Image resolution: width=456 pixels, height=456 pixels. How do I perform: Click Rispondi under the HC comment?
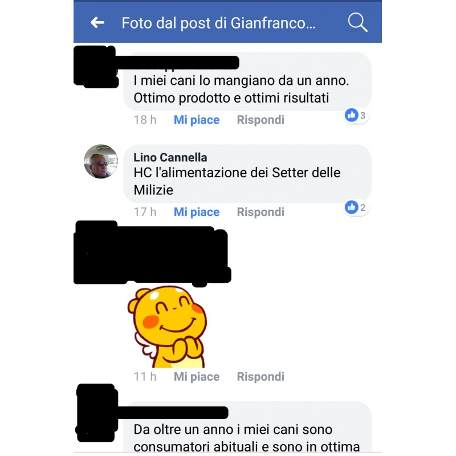click(260, 212)
